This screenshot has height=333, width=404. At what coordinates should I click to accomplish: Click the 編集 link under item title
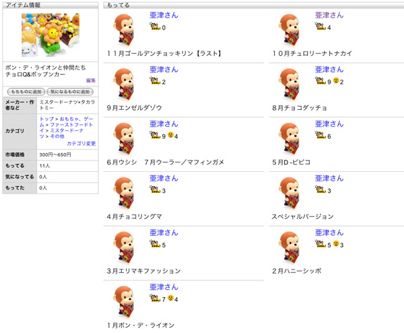tap(91, 80)
